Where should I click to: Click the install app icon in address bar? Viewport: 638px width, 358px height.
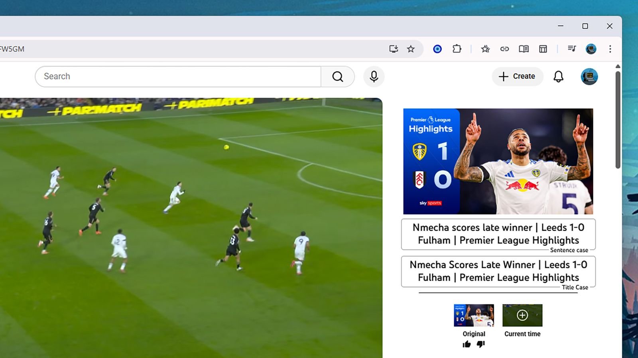pos(394,49)
